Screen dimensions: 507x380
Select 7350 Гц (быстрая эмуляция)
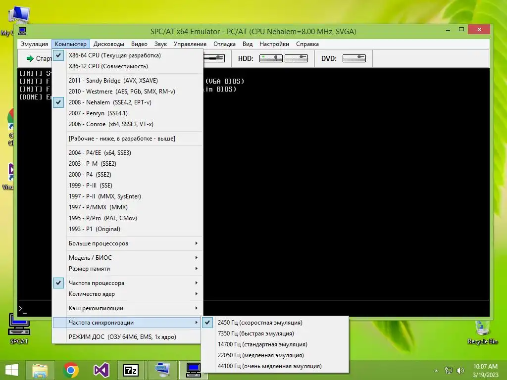(275, 333)
